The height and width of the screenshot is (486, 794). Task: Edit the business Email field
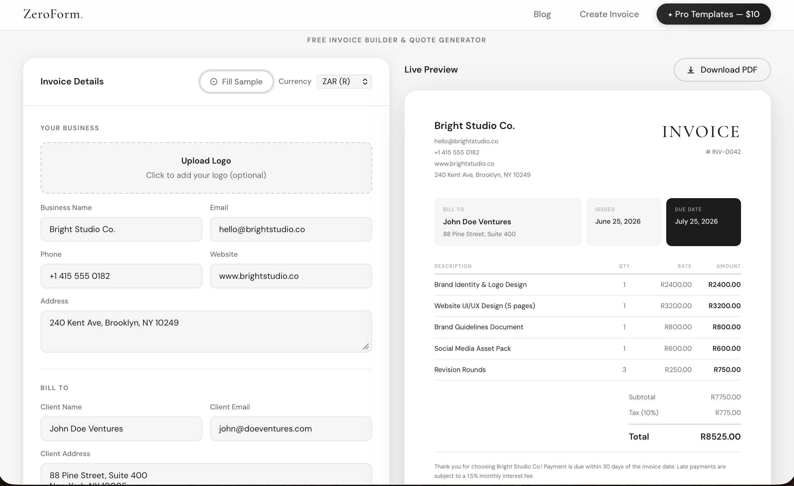[291, 229]
